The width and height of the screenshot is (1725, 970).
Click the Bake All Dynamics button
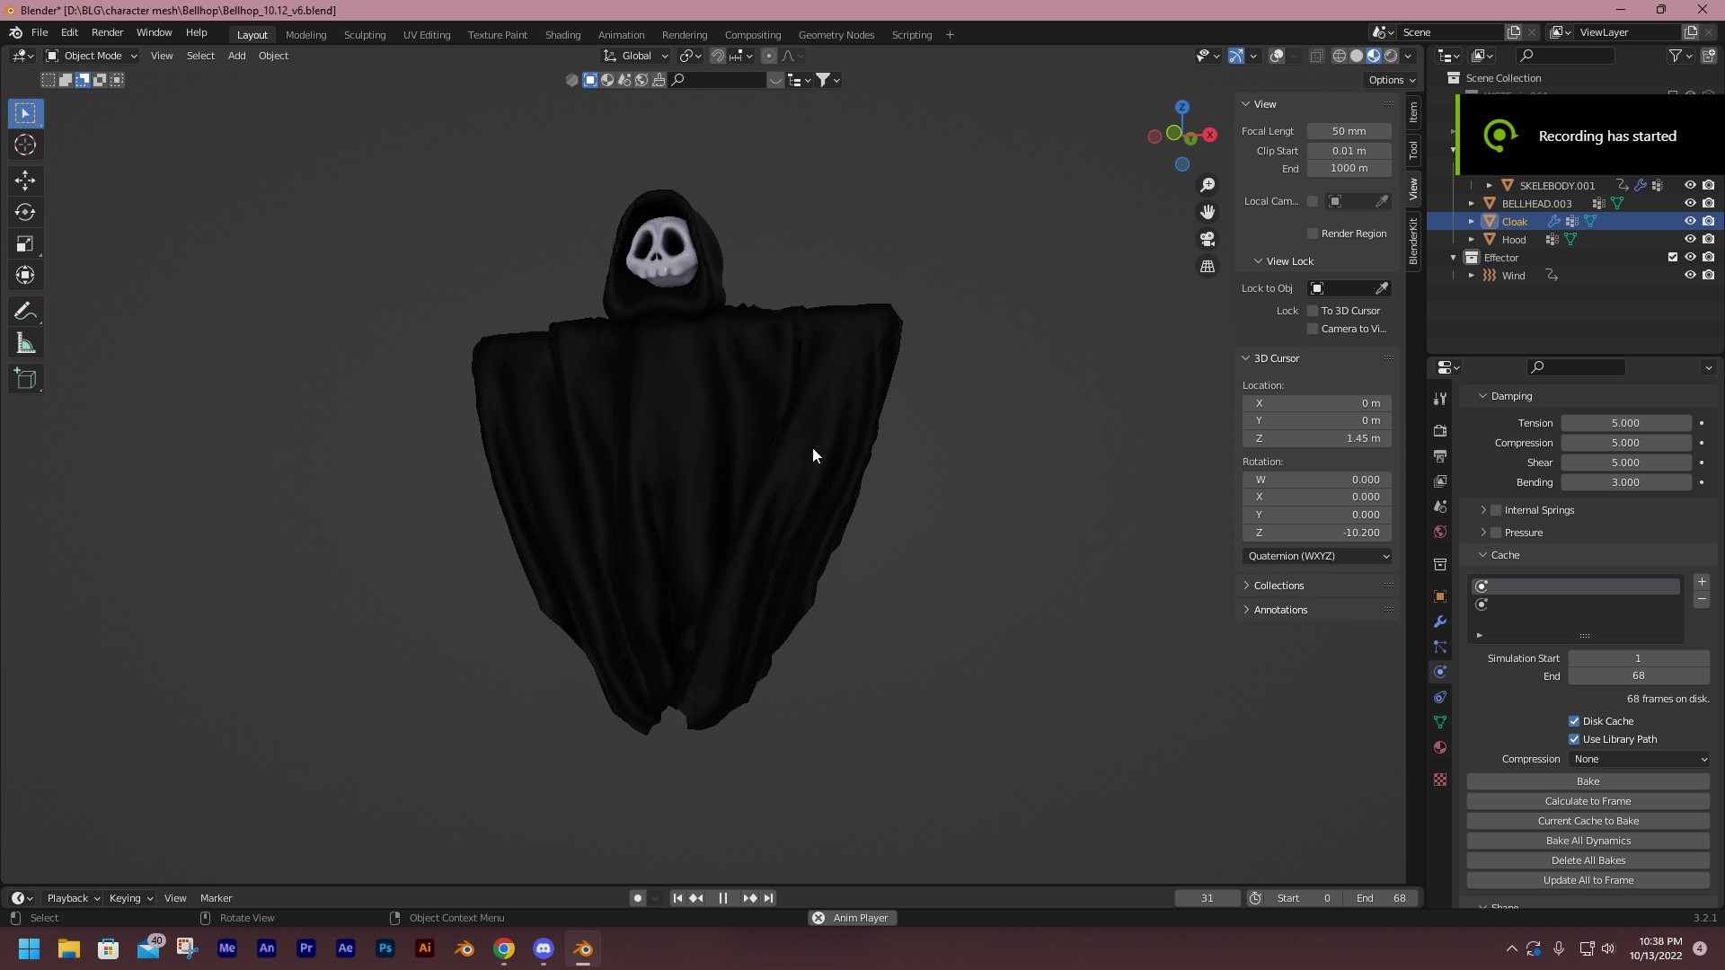[x=1588, y=840]
